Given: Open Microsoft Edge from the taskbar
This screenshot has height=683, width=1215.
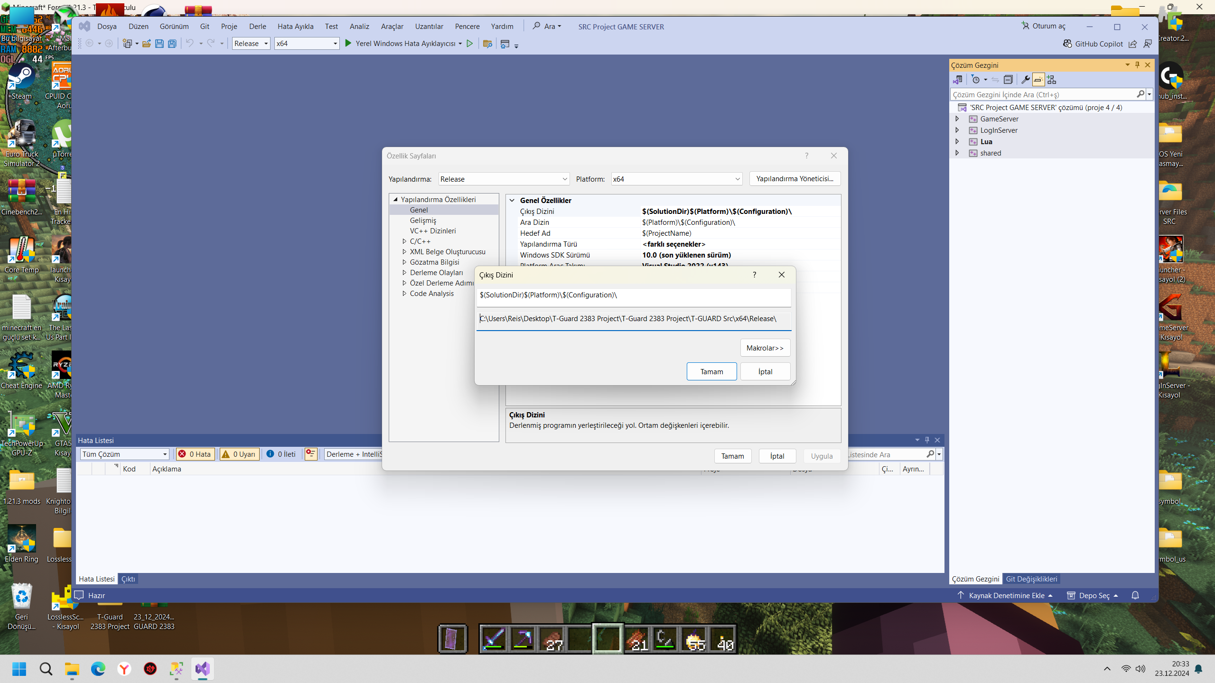Looking at the screenshot, I should click(x=98, y=669).
